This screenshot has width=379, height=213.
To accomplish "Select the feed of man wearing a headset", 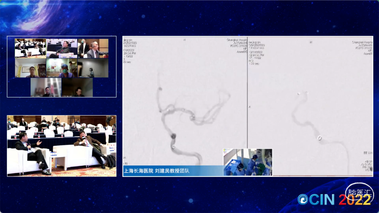I will [x=93, y=48].
